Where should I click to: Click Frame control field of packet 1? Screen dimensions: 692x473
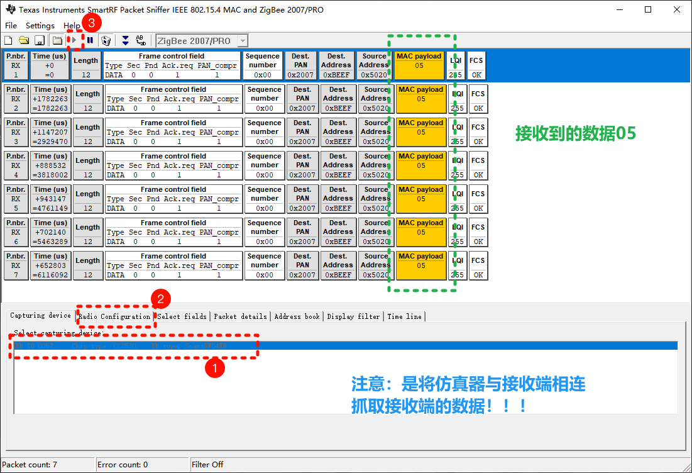172,65
